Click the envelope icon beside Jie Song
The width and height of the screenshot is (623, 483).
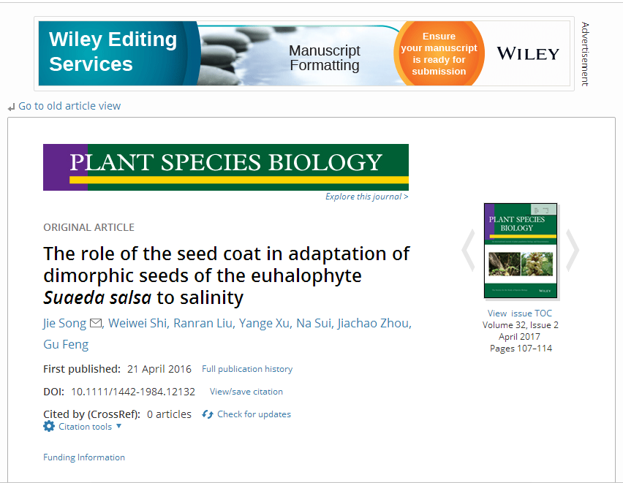click(96, 323)
